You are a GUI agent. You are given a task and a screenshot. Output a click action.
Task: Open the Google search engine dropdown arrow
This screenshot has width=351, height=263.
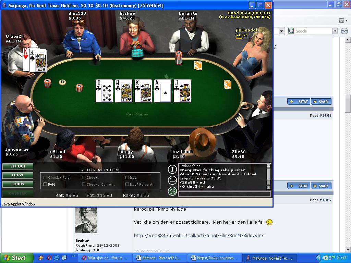point(335,31)
